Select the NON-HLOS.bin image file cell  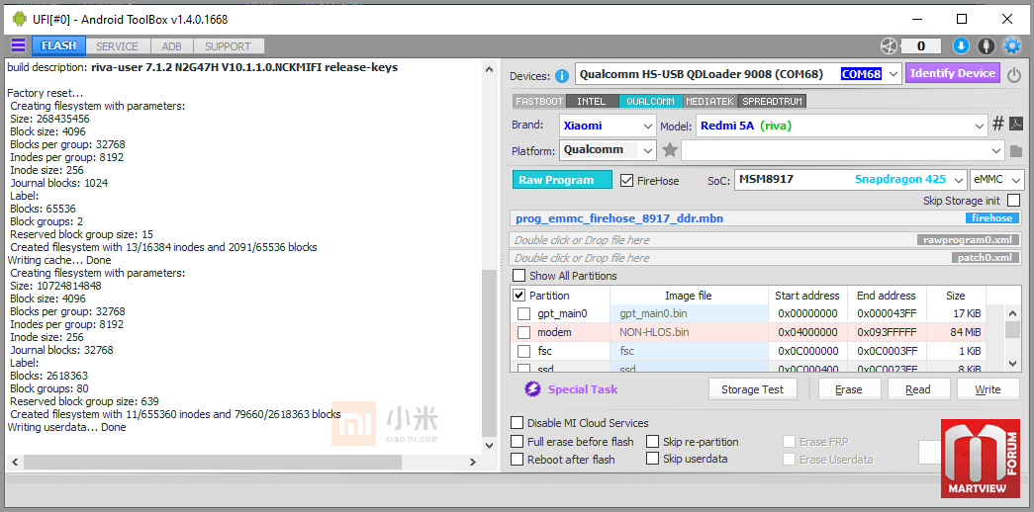pyautogui.click(x=689, y=332)
